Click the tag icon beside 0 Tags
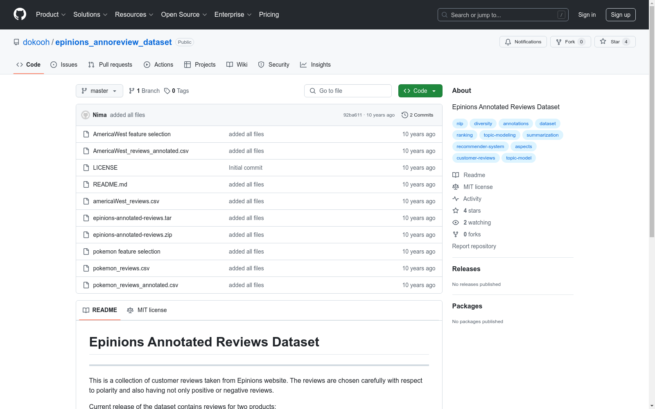The image size is (655, 409). [x=167, y=91]
